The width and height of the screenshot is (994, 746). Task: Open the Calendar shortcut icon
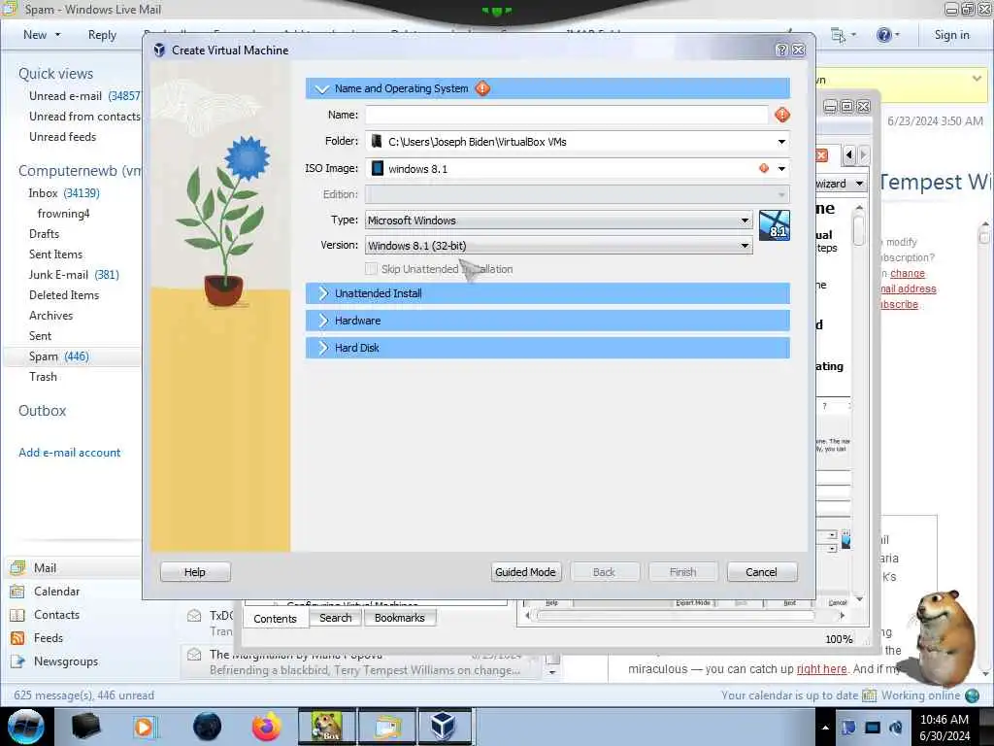[17, 592]
